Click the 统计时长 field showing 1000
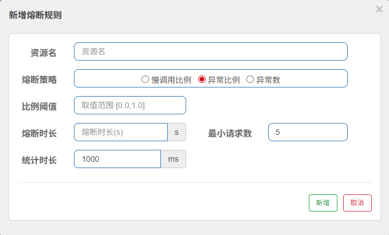This screenshot has height=235, width=389. click(x=117, y=159)
